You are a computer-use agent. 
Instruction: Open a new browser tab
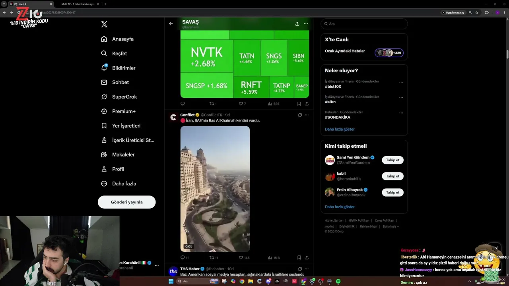point(105,4)
